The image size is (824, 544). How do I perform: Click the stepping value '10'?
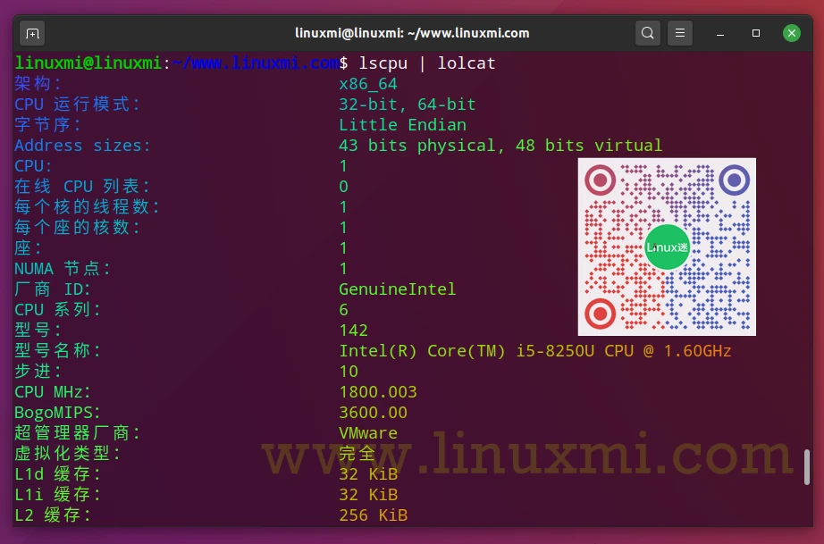(x=349, y=372)
